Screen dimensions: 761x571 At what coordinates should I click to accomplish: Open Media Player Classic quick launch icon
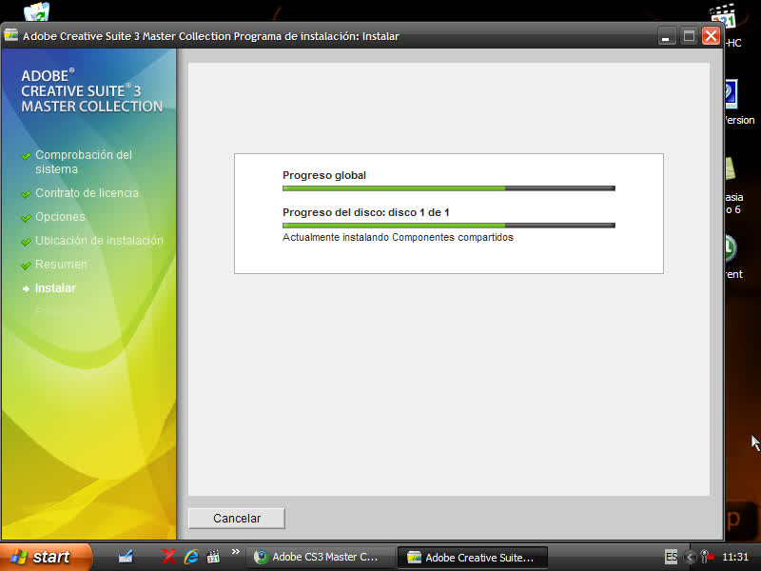coord(213,557)
